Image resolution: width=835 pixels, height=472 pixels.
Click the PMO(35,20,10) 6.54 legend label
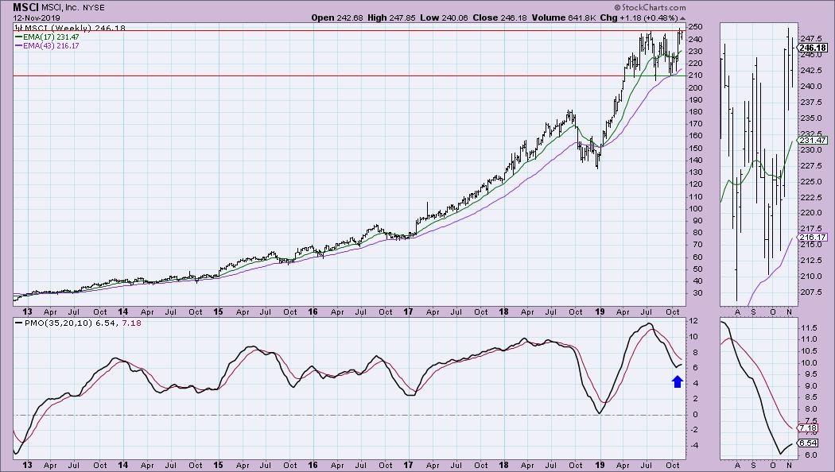pos(72,323)
